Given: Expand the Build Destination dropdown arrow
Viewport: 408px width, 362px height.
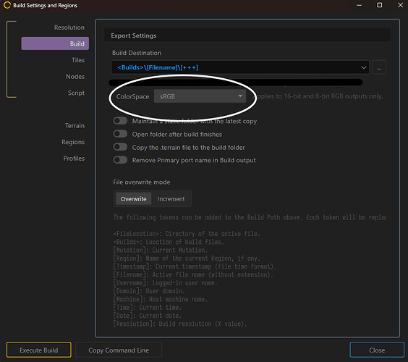Looking at the screenshot, I should click(x=363, y=67).
